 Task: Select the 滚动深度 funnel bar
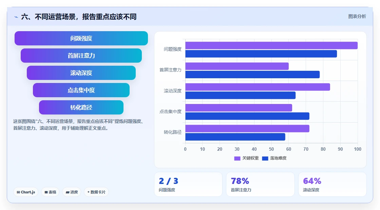pyautogui.click(x=81, y=73)
